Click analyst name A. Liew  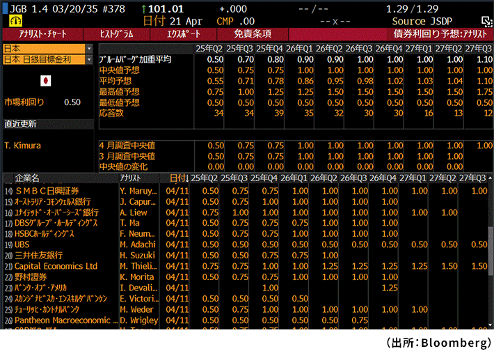134,212
